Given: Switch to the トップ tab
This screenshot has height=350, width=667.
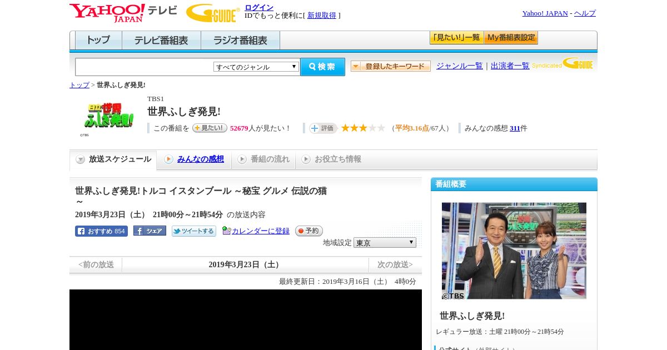Looking at the screenshot, I should [98, 41].
